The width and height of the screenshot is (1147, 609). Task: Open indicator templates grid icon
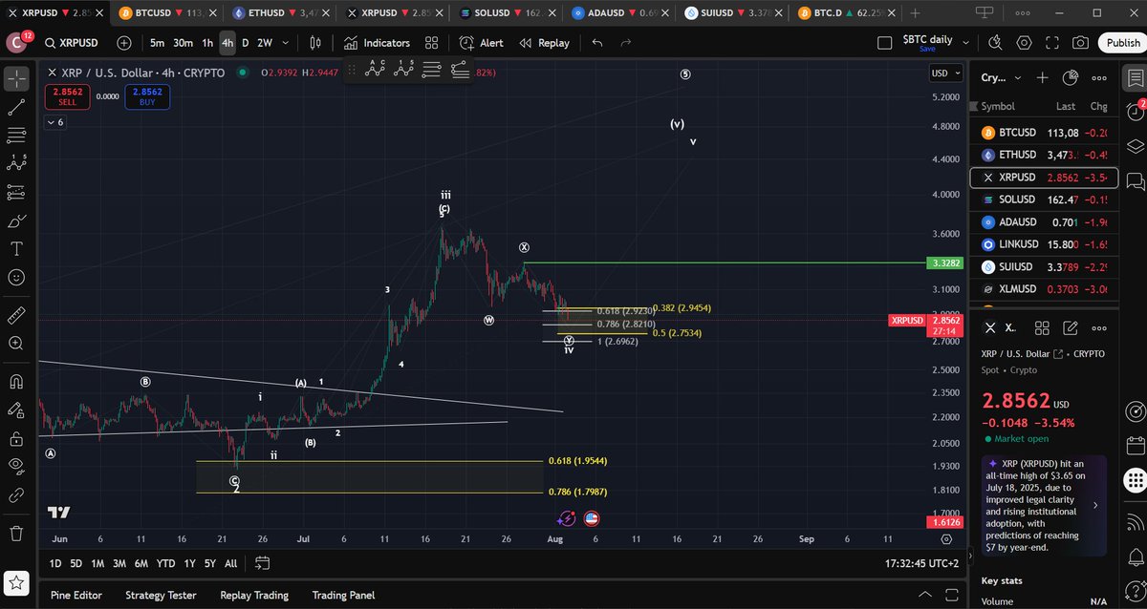tap(432, 43)
